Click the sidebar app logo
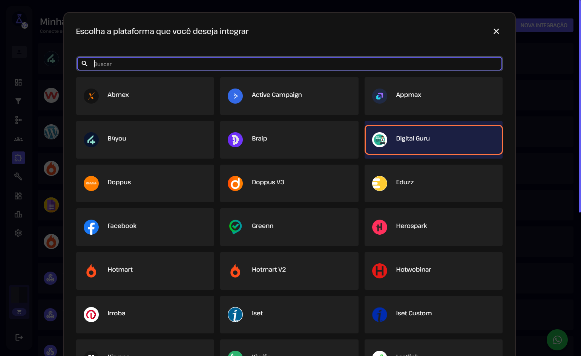581x356 pixels. (x=19, y=20)
